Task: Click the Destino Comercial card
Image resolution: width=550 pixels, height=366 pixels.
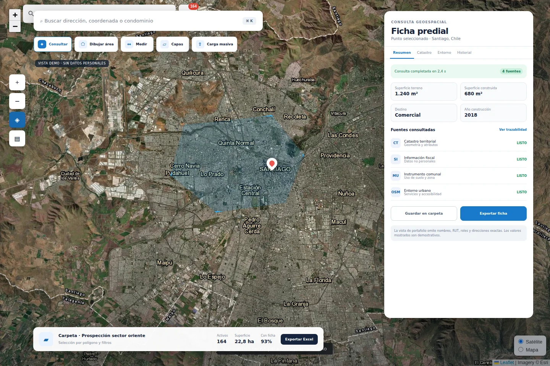Action: click(x=424, y=113)
